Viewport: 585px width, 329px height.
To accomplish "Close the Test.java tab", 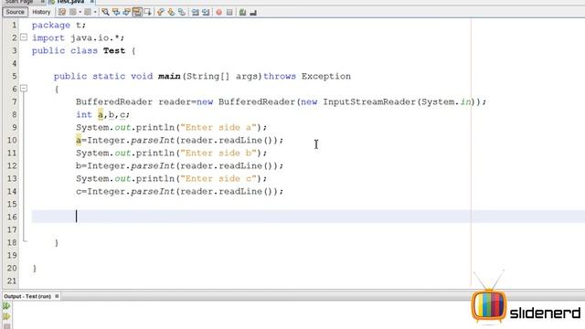I will coord(91,2).
